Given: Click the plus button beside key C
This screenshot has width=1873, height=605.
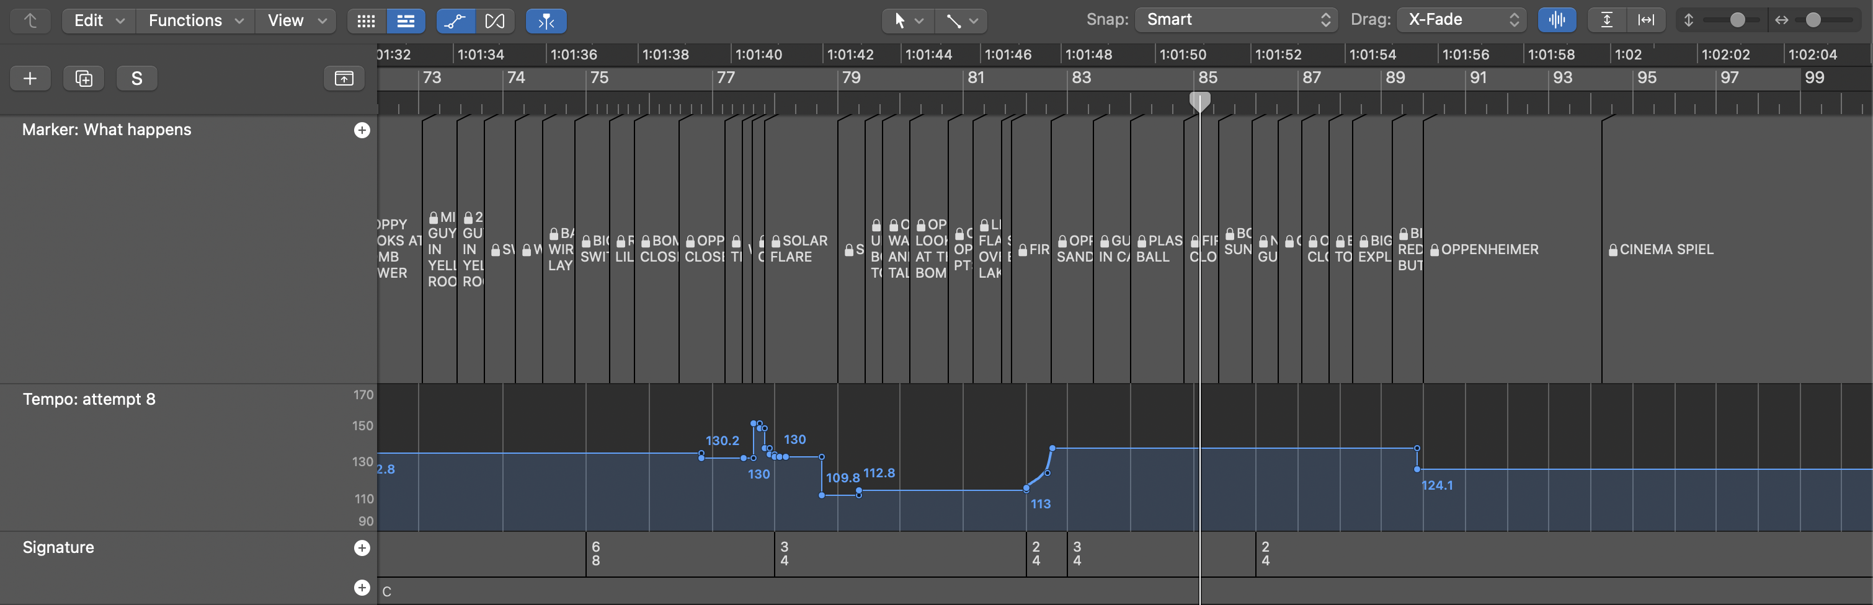Looking at the screenshot, I should (362, 588).
